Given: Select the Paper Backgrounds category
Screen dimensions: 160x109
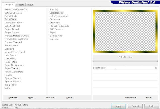Looking at the screenshot, I should point(14,65).
